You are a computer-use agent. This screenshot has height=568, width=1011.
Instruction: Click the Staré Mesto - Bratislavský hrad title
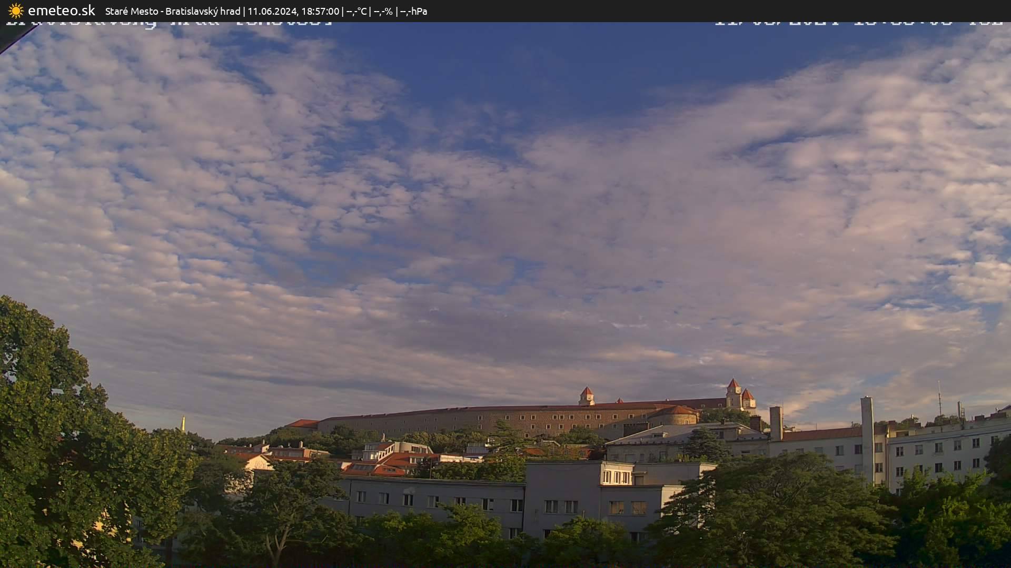(x=173, y=11)
